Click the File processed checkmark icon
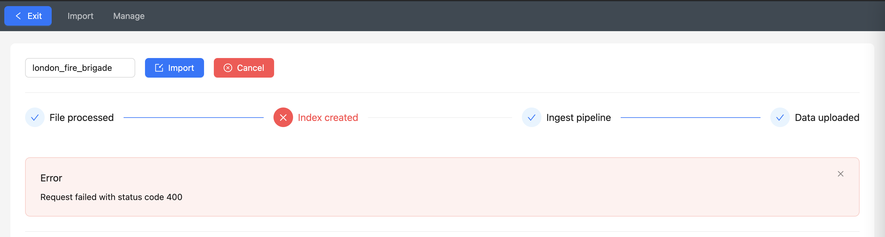Image resolution: width=885 pixels, height=237 pixels. point(35,118)
